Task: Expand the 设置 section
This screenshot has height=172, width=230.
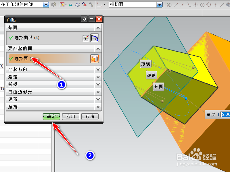Action: coord(98,99)
